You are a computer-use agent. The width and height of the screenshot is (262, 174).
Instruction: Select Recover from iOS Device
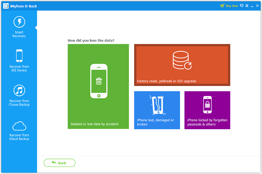pos(19,61)
